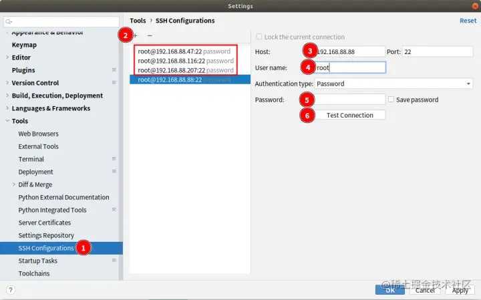This screenshot has width=481, height=300.
Task: Select root@192.168.88.47:22 configuration
Action: click(x=190, y=51)
